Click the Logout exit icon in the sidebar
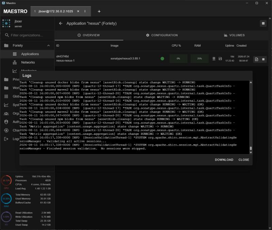The width and height of the screenshot is (272, 230). point(6,139)
